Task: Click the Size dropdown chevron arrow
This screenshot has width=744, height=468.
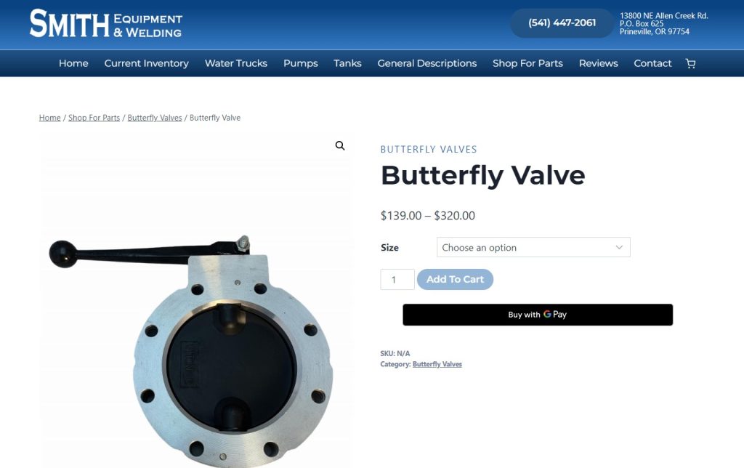Action: coord(619,247)
